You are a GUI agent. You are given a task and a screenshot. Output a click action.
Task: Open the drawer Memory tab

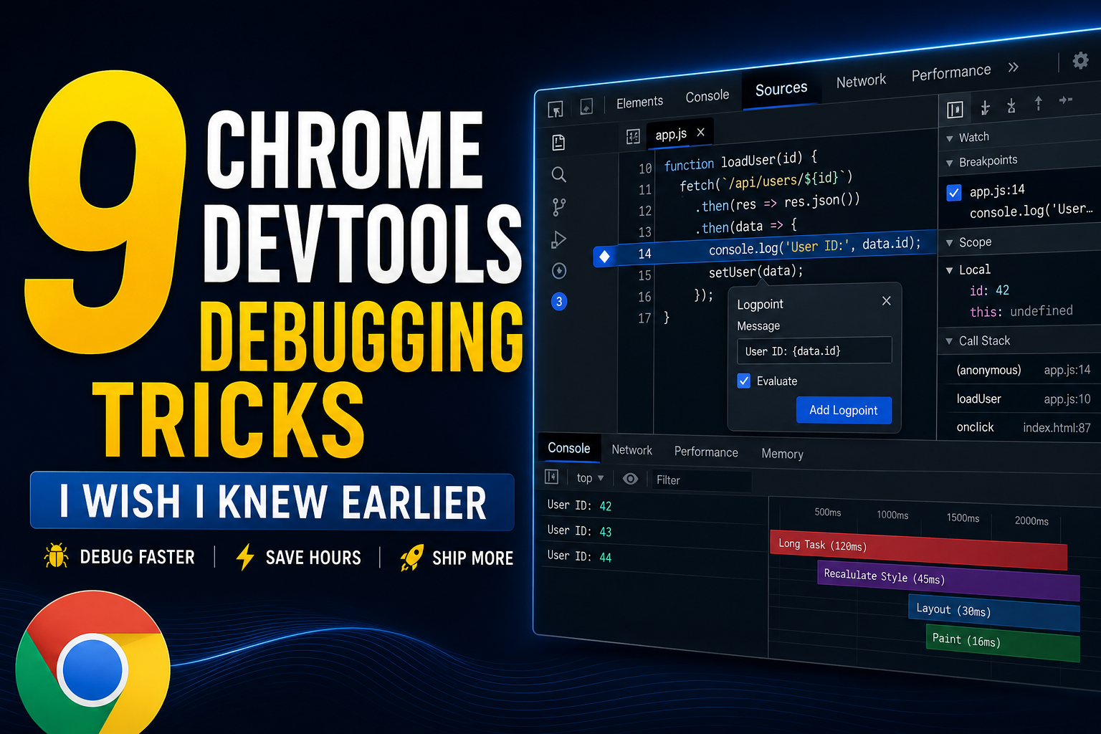click(x=782, y=454)
